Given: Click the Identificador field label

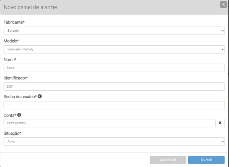Looking at the screenshot, I should (15, 78).
